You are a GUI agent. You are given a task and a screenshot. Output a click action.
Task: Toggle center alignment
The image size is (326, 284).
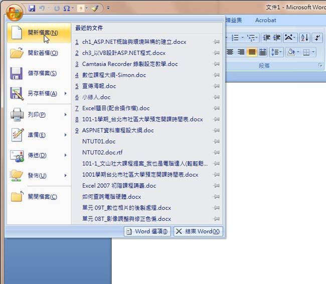tap(230, 52)
